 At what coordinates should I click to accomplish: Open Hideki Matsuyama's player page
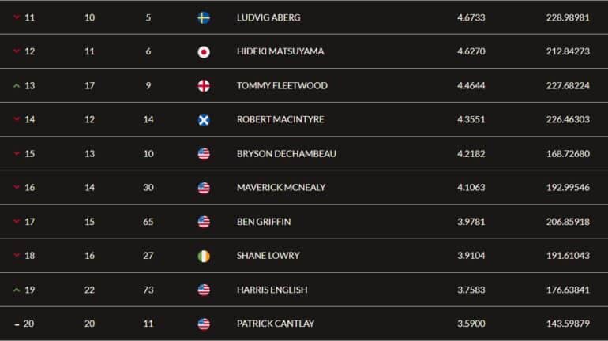coord(280,51)
